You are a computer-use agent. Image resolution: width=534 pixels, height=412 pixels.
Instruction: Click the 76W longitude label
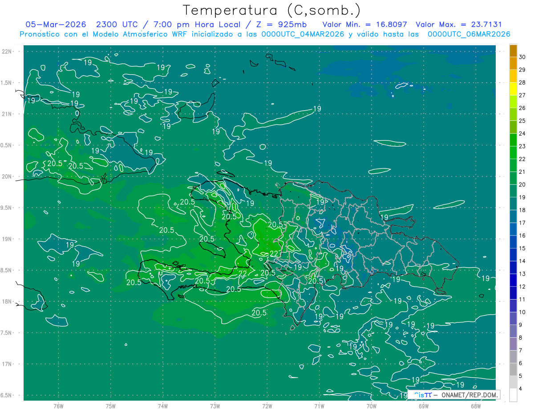(x=58, y=406)
